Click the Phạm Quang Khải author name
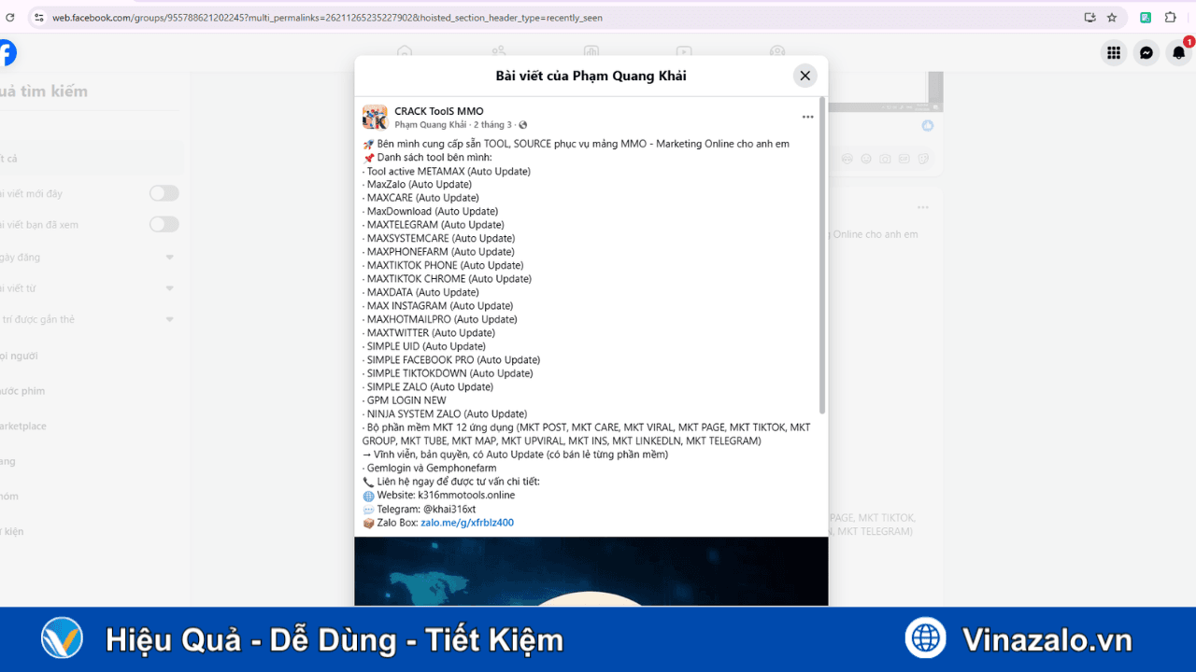Screen dimensions: 1196x672 427,124
